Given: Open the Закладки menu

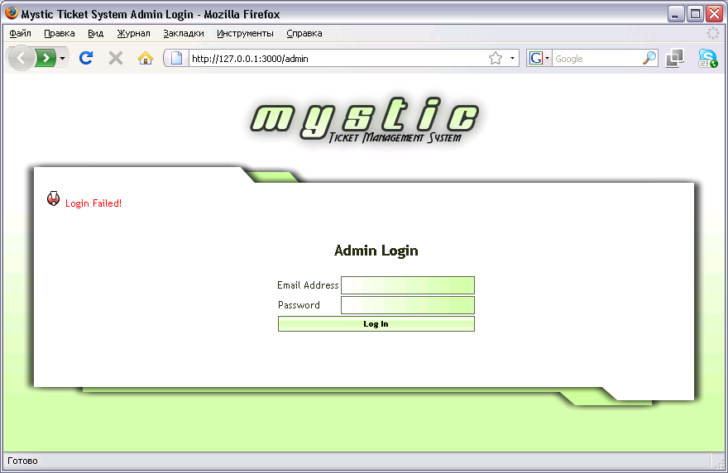Looking at the screenshot, I should (184, 33).
